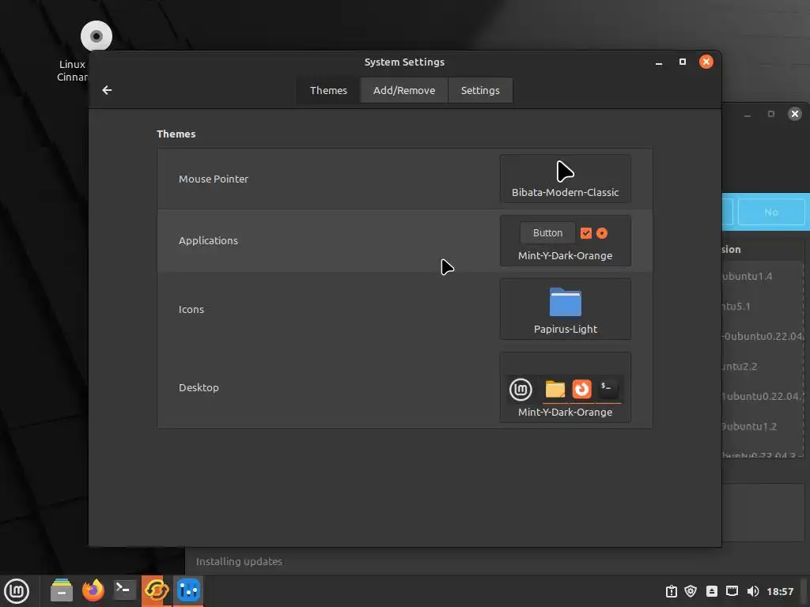The height and width of the screenshot is (607, 810).
Task: Close the System Settings window
Action: 706,62
